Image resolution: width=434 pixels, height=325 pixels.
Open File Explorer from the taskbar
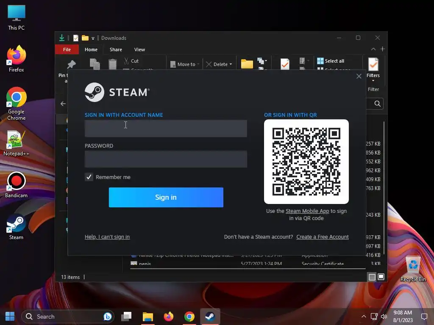point(148,317)
